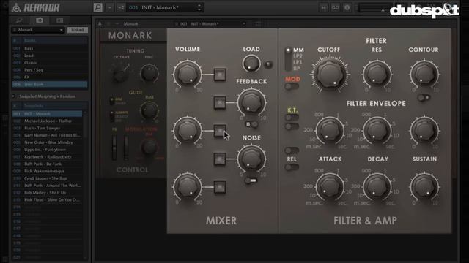Toggle the mixer switch beside first Volume knob
469x263 pixels.
click(x=220, y=75)
